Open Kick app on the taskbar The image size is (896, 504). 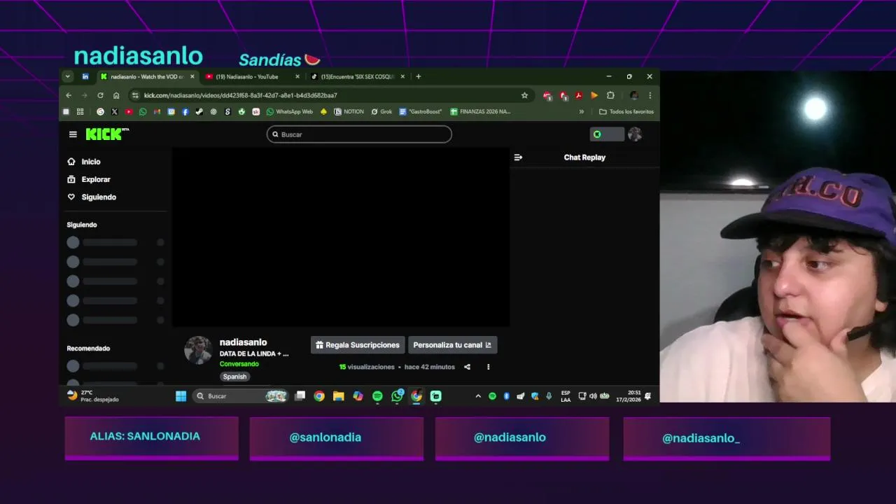click(x=436, y=396)
